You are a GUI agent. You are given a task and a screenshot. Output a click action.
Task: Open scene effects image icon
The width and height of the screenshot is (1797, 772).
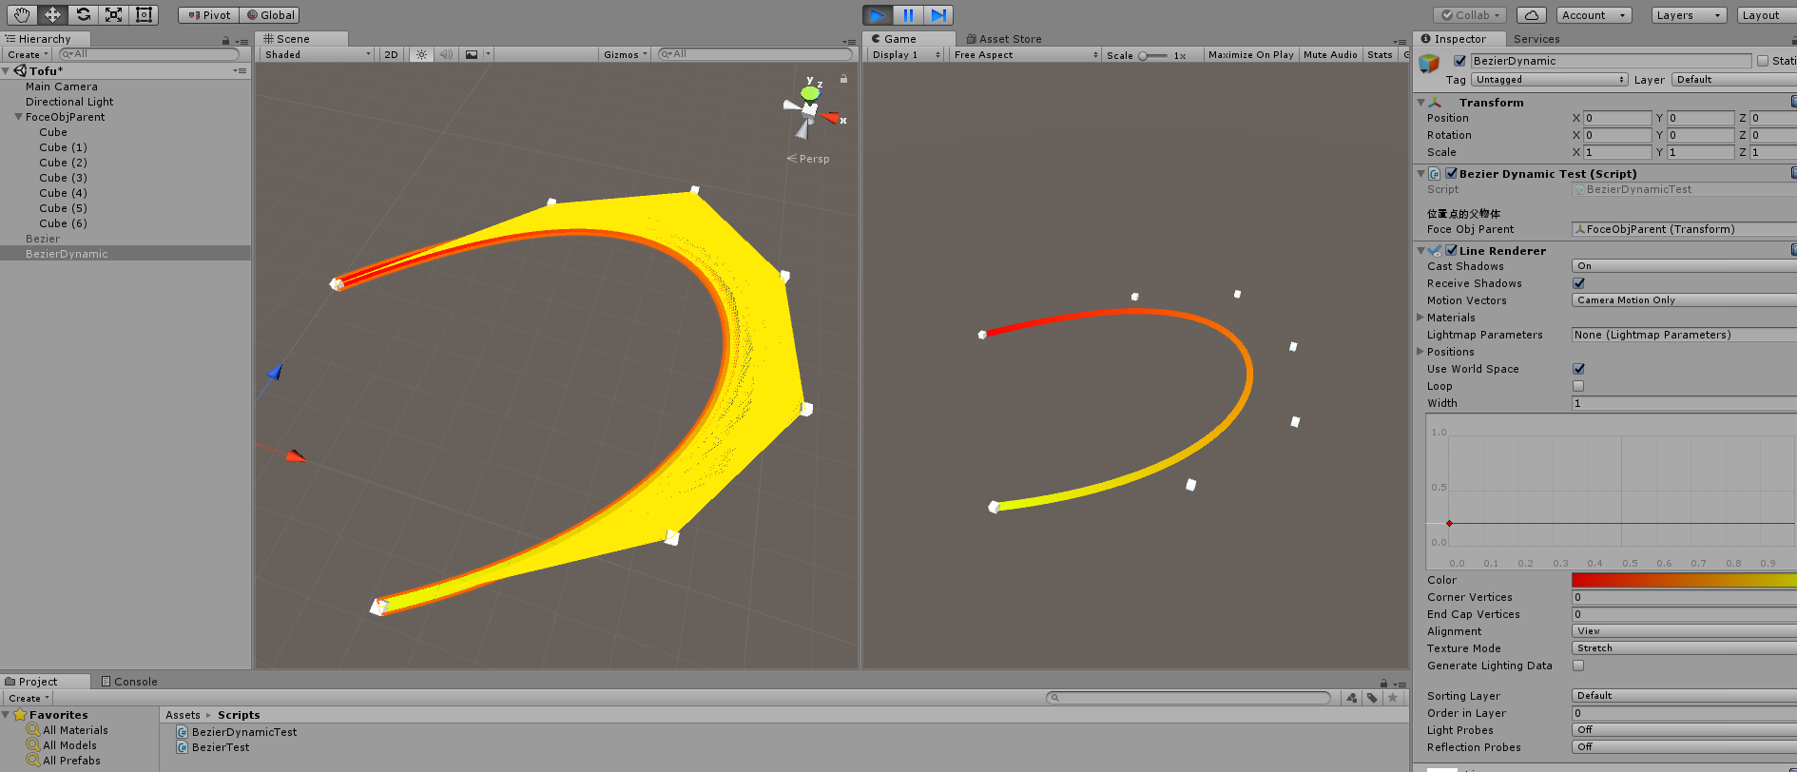point(472,54)
